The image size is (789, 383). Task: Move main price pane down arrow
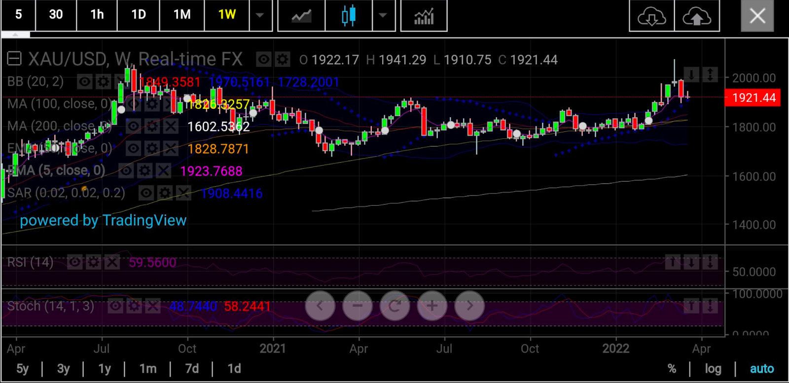pos(691,75)
